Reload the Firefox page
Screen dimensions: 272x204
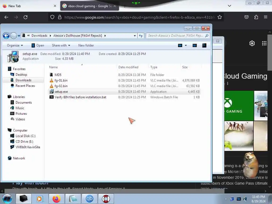[25, 17]
